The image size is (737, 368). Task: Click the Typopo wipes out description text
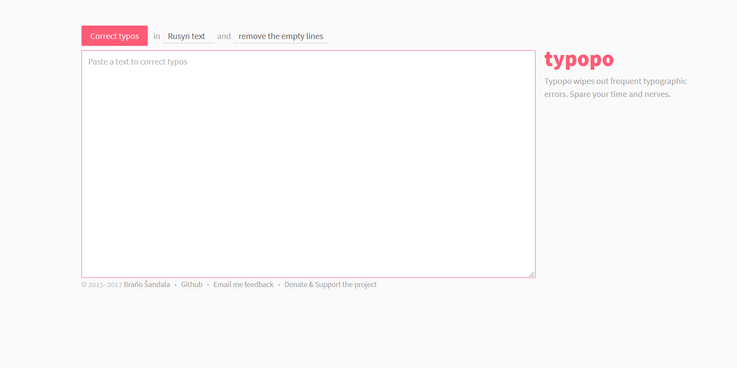point(616,87)
